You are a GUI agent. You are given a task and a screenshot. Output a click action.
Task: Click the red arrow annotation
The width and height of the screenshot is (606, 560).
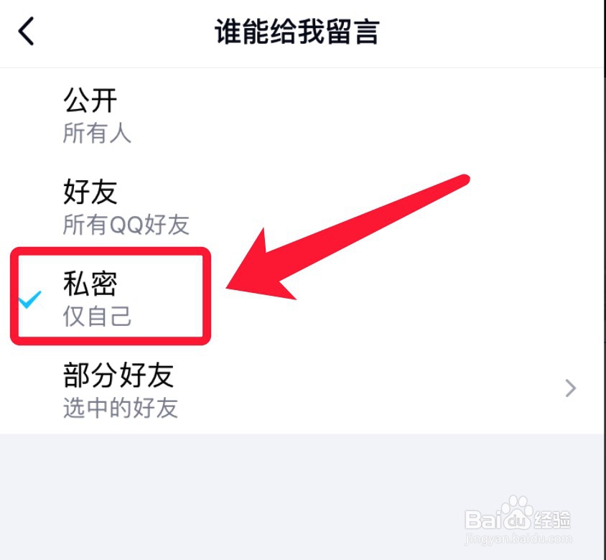[348, 238]
